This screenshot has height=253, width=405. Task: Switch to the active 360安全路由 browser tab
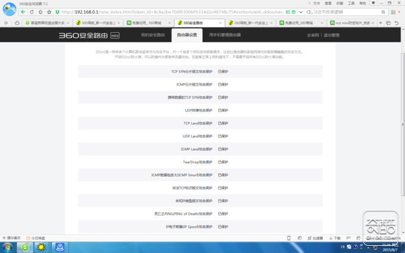200,23
